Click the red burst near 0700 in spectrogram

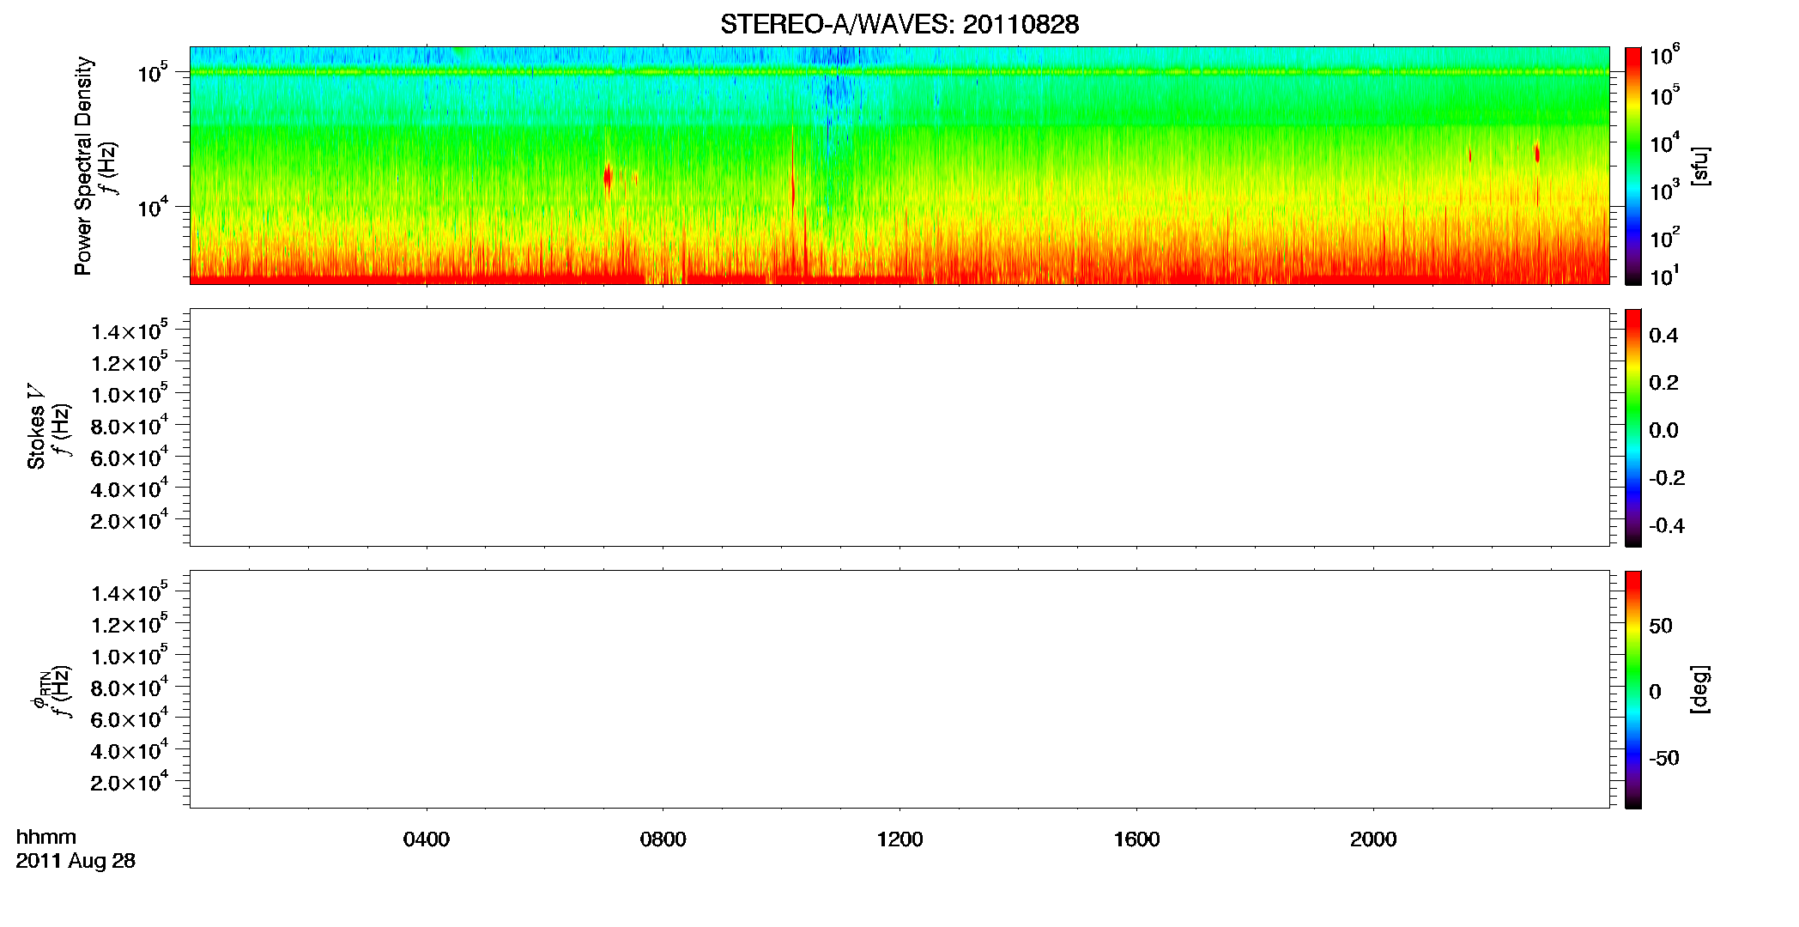coord(608,178)
